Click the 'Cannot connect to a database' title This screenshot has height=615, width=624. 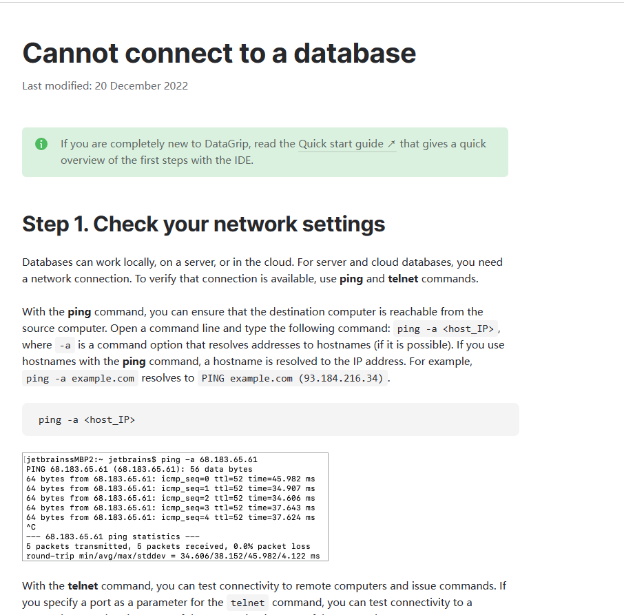[219, 53]
